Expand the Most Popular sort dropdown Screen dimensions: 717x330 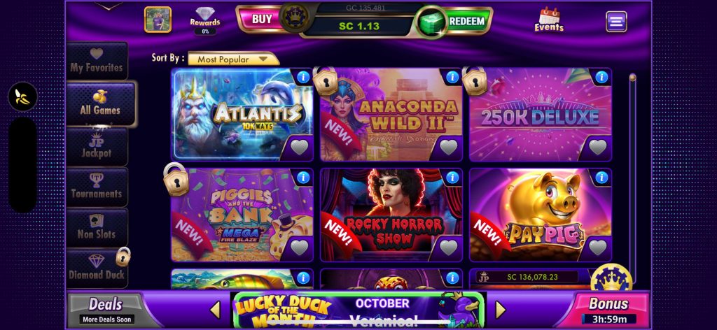(233, 59)
